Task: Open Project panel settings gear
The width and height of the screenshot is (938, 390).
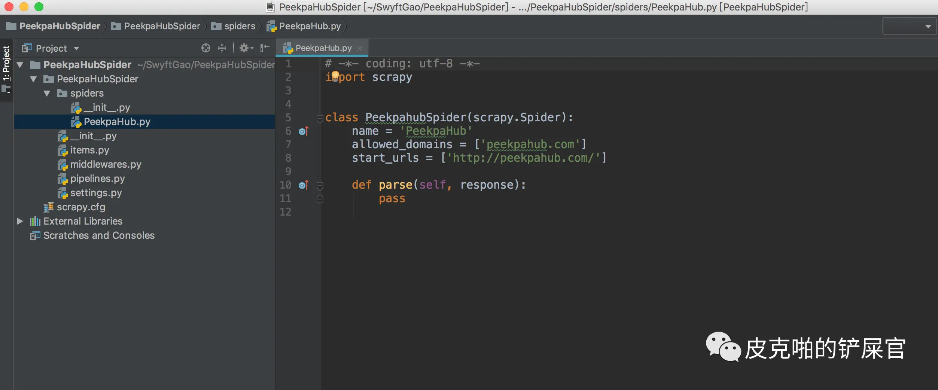Action: pyautogui.click(x=246, y=48)
